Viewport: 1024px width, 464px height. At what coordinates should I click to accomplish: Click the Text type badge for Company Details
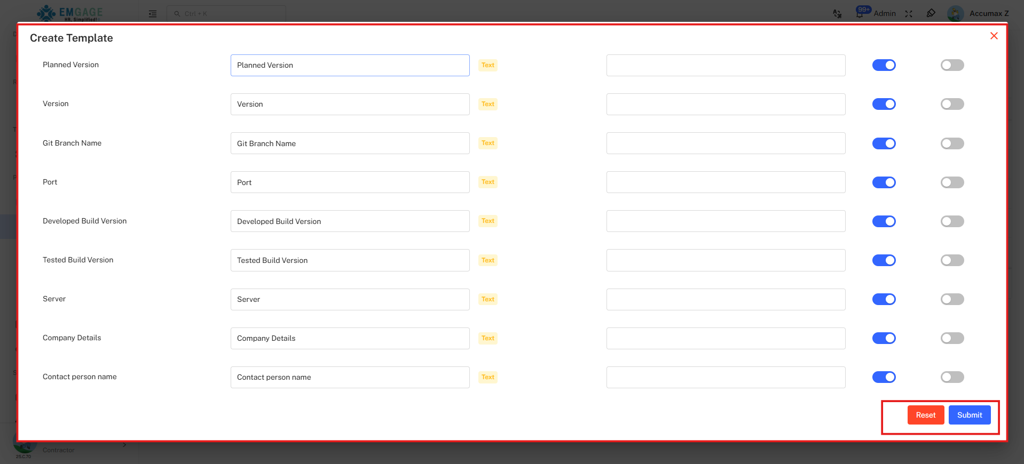click(487, 338)
